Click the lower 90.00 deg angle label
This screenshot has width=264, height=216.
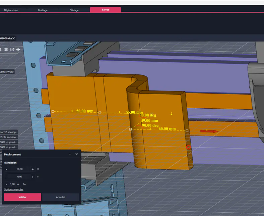tap(150, 125)
